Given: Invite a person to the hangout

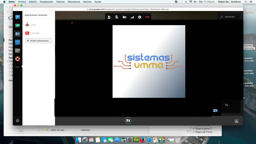Looking at the screenshot, I should [x=109, y=17].
